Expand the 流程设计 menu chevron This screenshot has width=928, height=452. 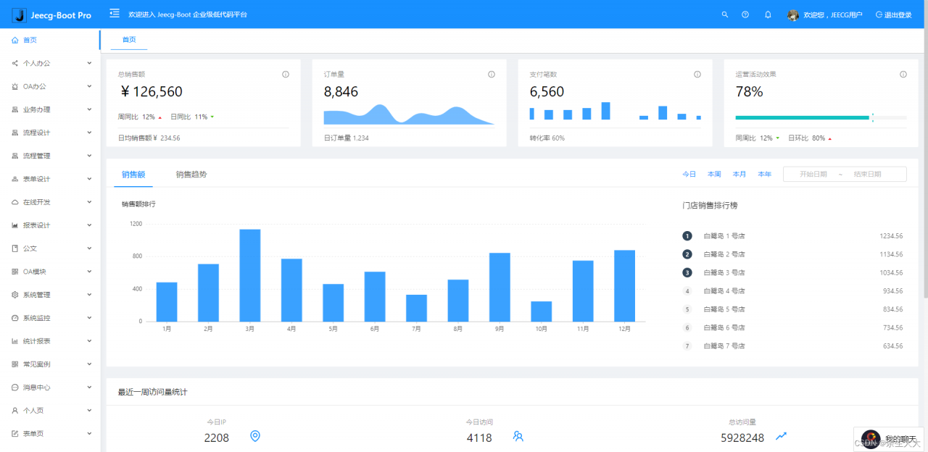pyautogui.click(x=89, y=133)
